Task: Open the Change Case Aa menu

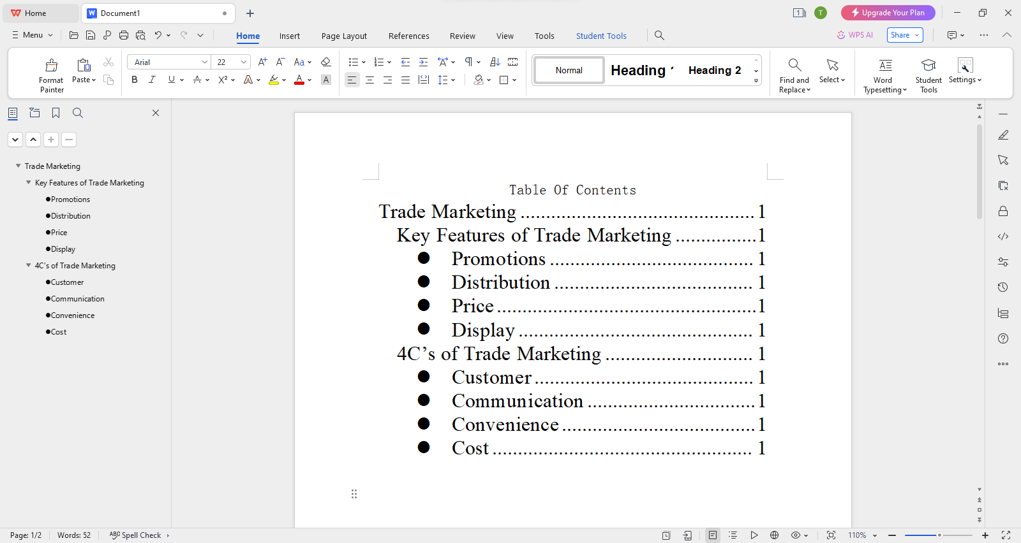Action: click(302, 62)
